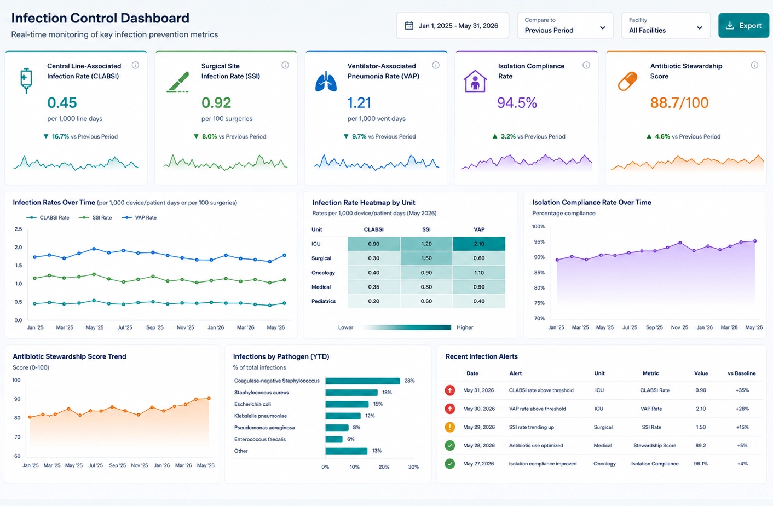Click the Enterococcus faecalis 6% bar

pos(334,439)
